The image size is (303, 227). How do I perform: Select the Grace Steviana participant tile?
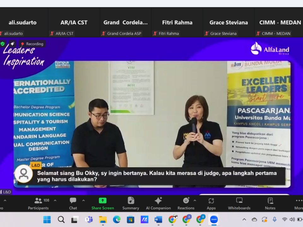tap(229, 22)
